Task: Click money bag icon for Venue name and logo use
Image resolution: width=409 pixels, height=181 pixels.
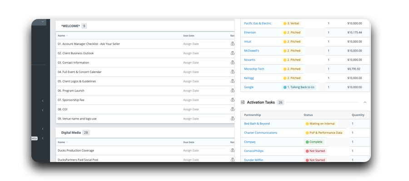Action: [232, 119]
